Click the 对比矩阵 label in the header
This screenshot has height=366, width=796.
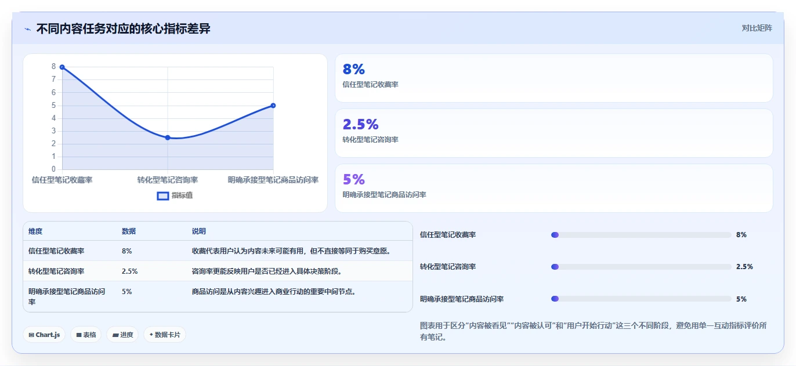tap(757, 28)
